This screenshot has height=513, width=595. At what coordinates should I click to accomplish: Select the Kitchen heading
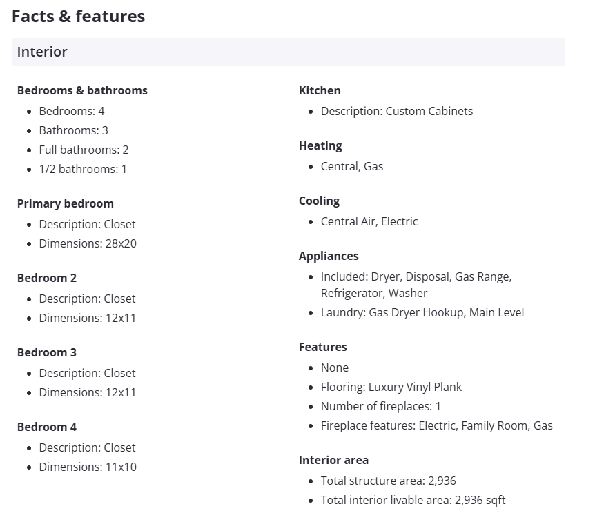pos(320,90)
